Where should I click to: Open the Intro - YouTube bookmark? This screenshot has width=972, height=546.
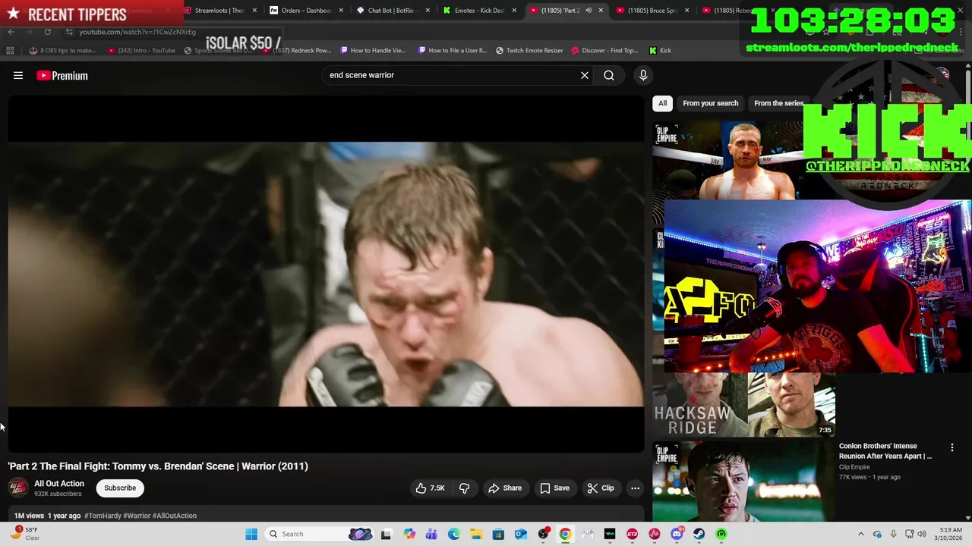(142, 51)
